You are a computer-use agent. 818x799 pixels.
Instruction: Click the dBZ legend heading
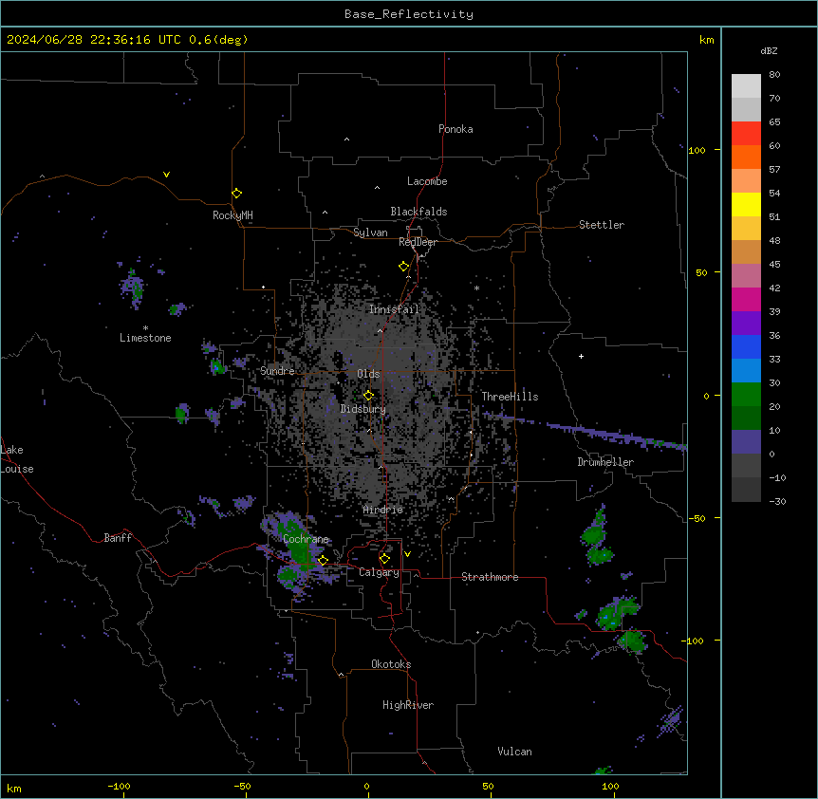pyautogui.click(x=769, y=50)
